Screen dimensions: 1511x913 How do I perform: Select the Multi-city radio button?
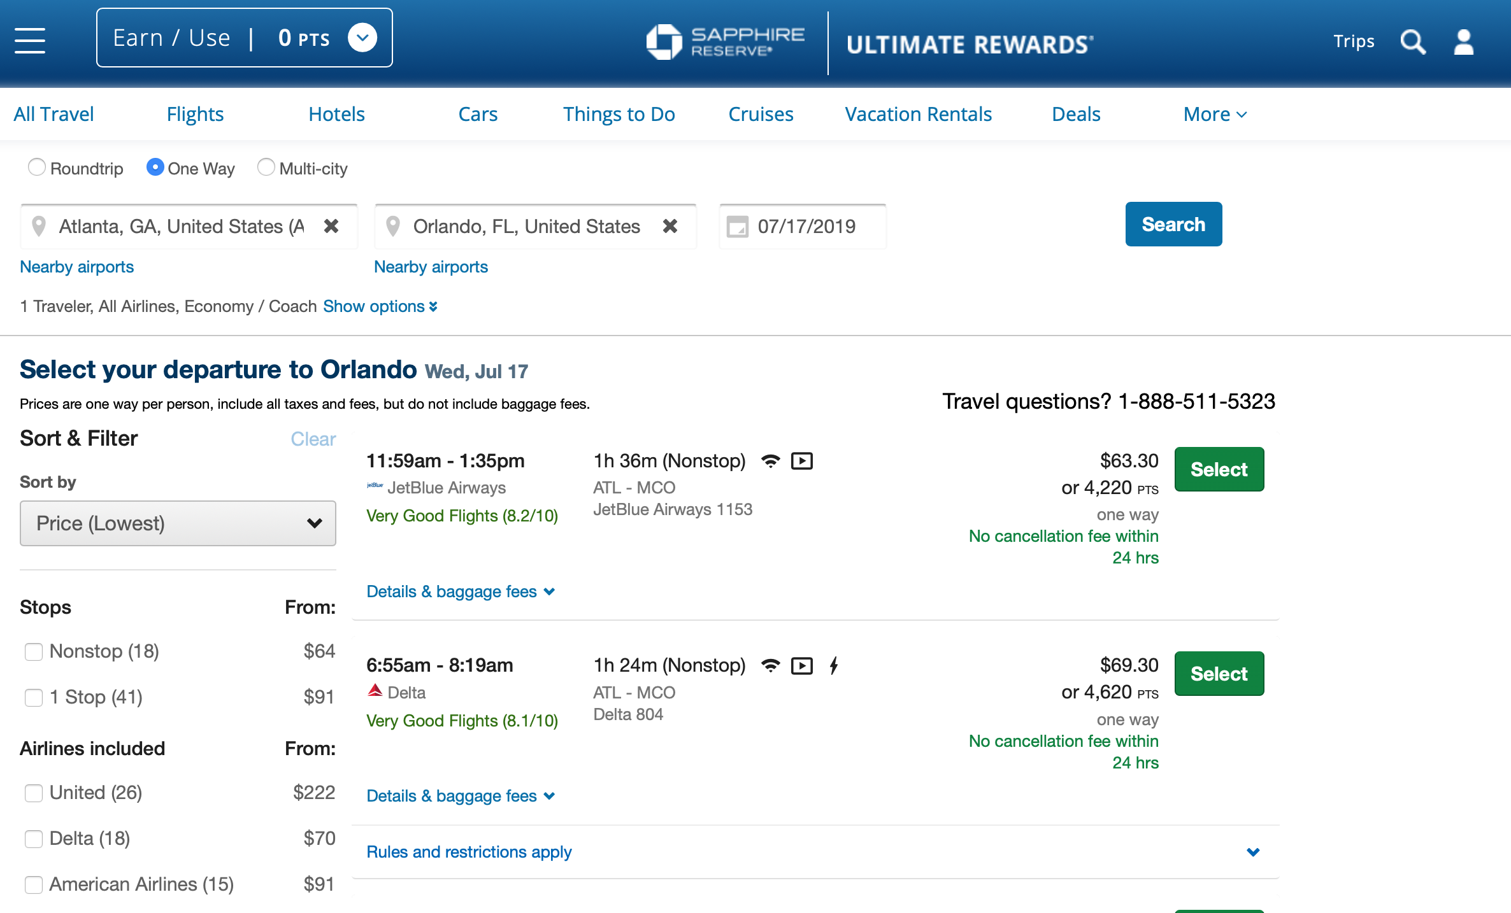pyautogui.click(x=266, y=167)
